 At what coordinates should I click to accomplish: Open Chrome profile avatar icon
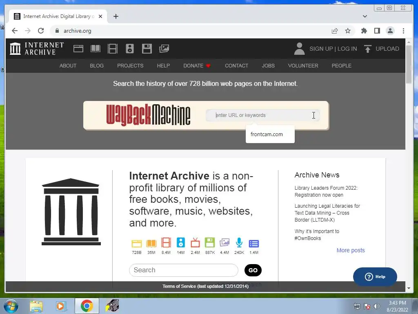(x=390, y=31)
